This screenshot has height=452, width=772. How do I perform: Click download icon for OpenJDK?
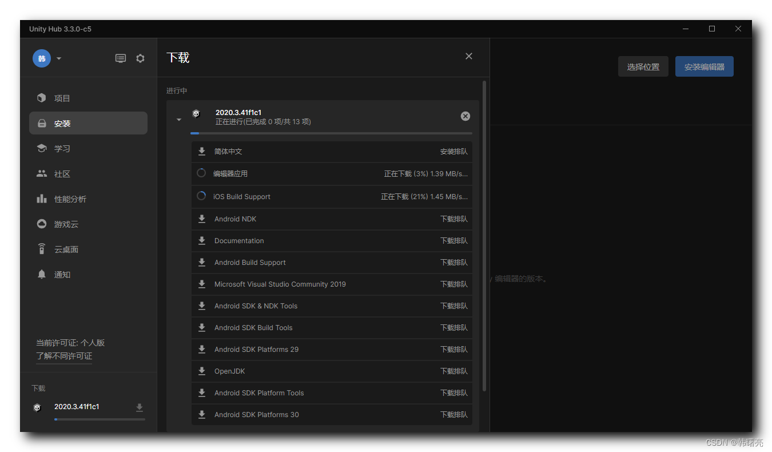click(x=202, y=371)
